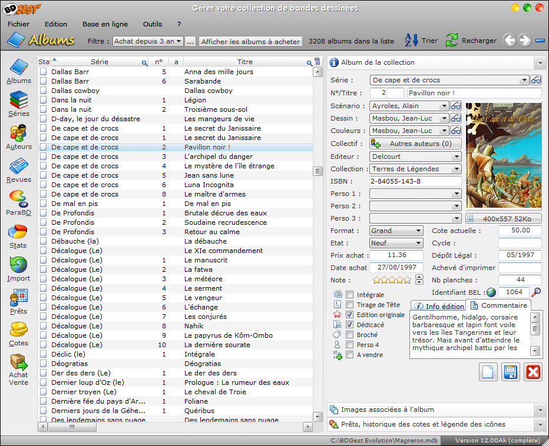The height and width of the screenshot is (446, 549).
Task: Uncheck the Edition originale checkbox
Action: coord(350,315)
